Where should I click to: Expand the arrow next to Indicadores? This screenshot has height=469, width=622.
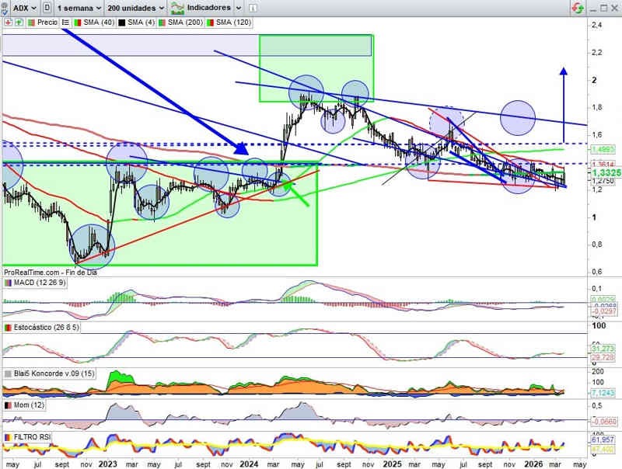(239, 7)
